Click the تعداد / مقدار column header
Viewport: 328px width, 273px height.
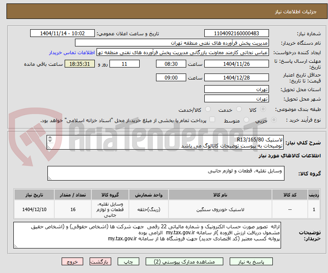tap(73, 195)
